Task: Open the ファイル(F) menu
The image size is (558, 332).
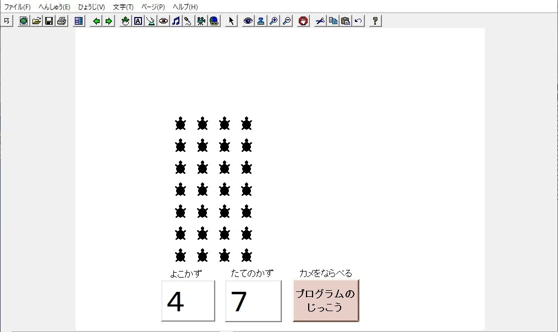Action: [x=18, y=7]
